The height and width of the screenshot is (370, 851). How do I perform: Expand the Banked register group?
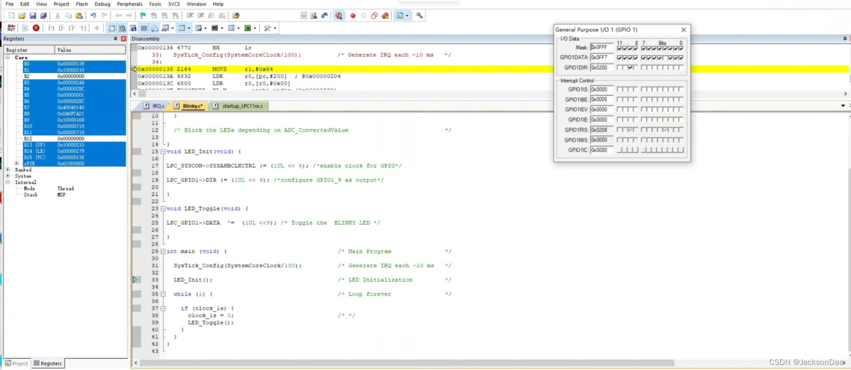coord(8,169)
